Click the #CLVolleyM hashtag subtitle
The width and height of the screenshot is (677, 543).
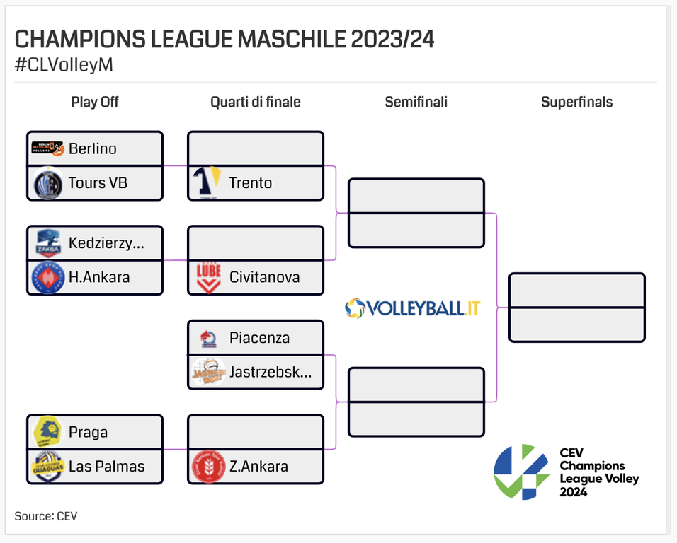(64, 65)
